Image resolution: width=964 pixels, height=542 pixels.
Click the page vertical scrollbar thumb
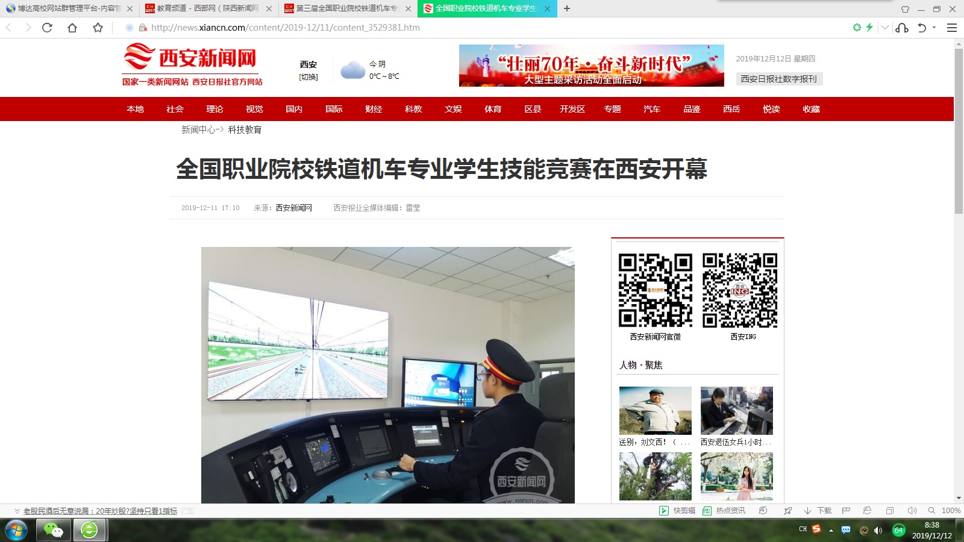click(x=959, y=131)
